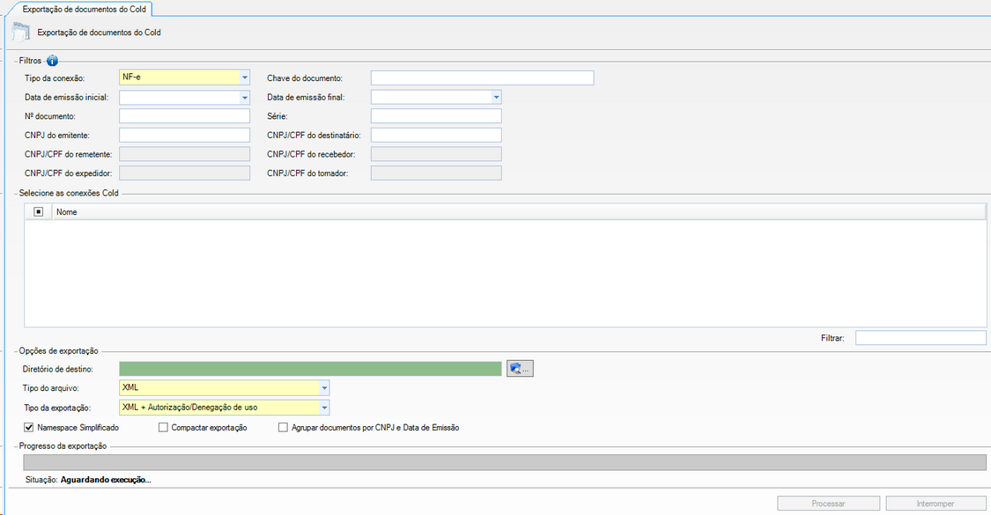Viewport: 991px width, 515px height.
Task: Click the Nome column header
Action: (x=518, y=211)
